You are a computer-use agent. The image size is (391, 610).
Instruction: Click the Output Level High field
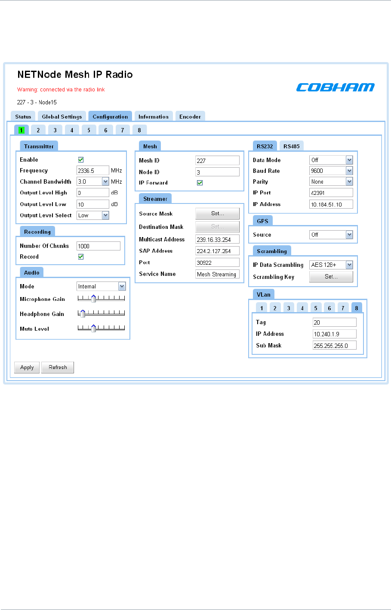click(x=93, y=193)
